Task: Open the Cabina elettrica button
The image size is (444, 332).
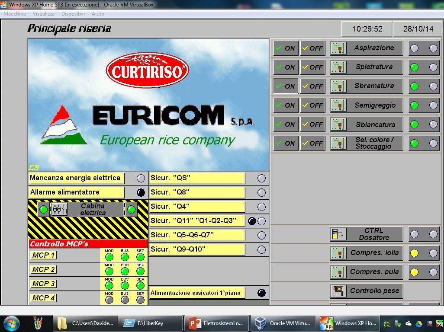Action: coord(87,210)
